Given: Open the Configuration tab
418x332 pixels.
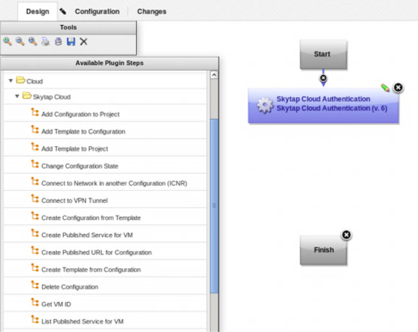Looking at the screenshot, I should (x=97, y=11).
